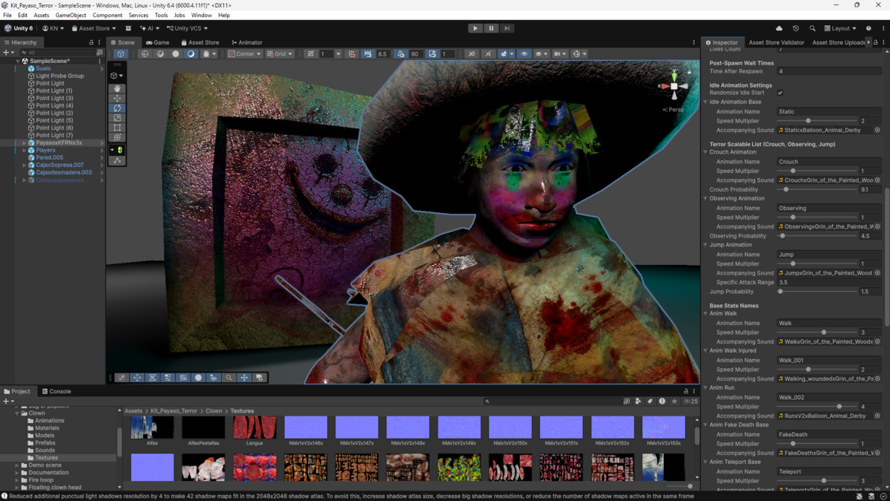Click Kit_Payaso_Terror in Project breadcrumb
Viewport: 890px width, 501px height.
click(174, 410)
